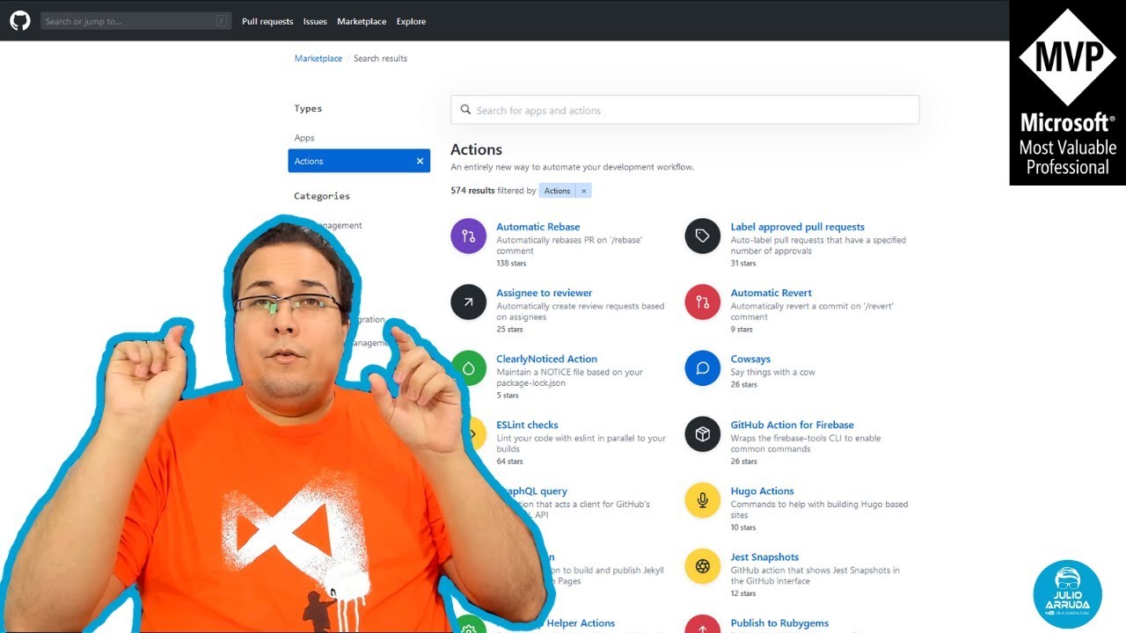Click the Publish to Rubygems red icon
The image size is (1126, 633).
[x=702, y=623]
